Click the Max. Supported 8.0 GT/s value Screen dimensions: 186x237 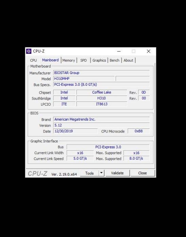point(136,158)
